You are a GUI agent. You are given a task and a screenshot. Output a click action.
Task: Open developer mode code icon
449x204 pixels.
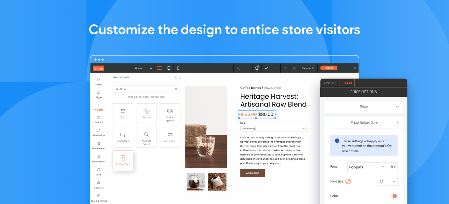pos(294,68)
